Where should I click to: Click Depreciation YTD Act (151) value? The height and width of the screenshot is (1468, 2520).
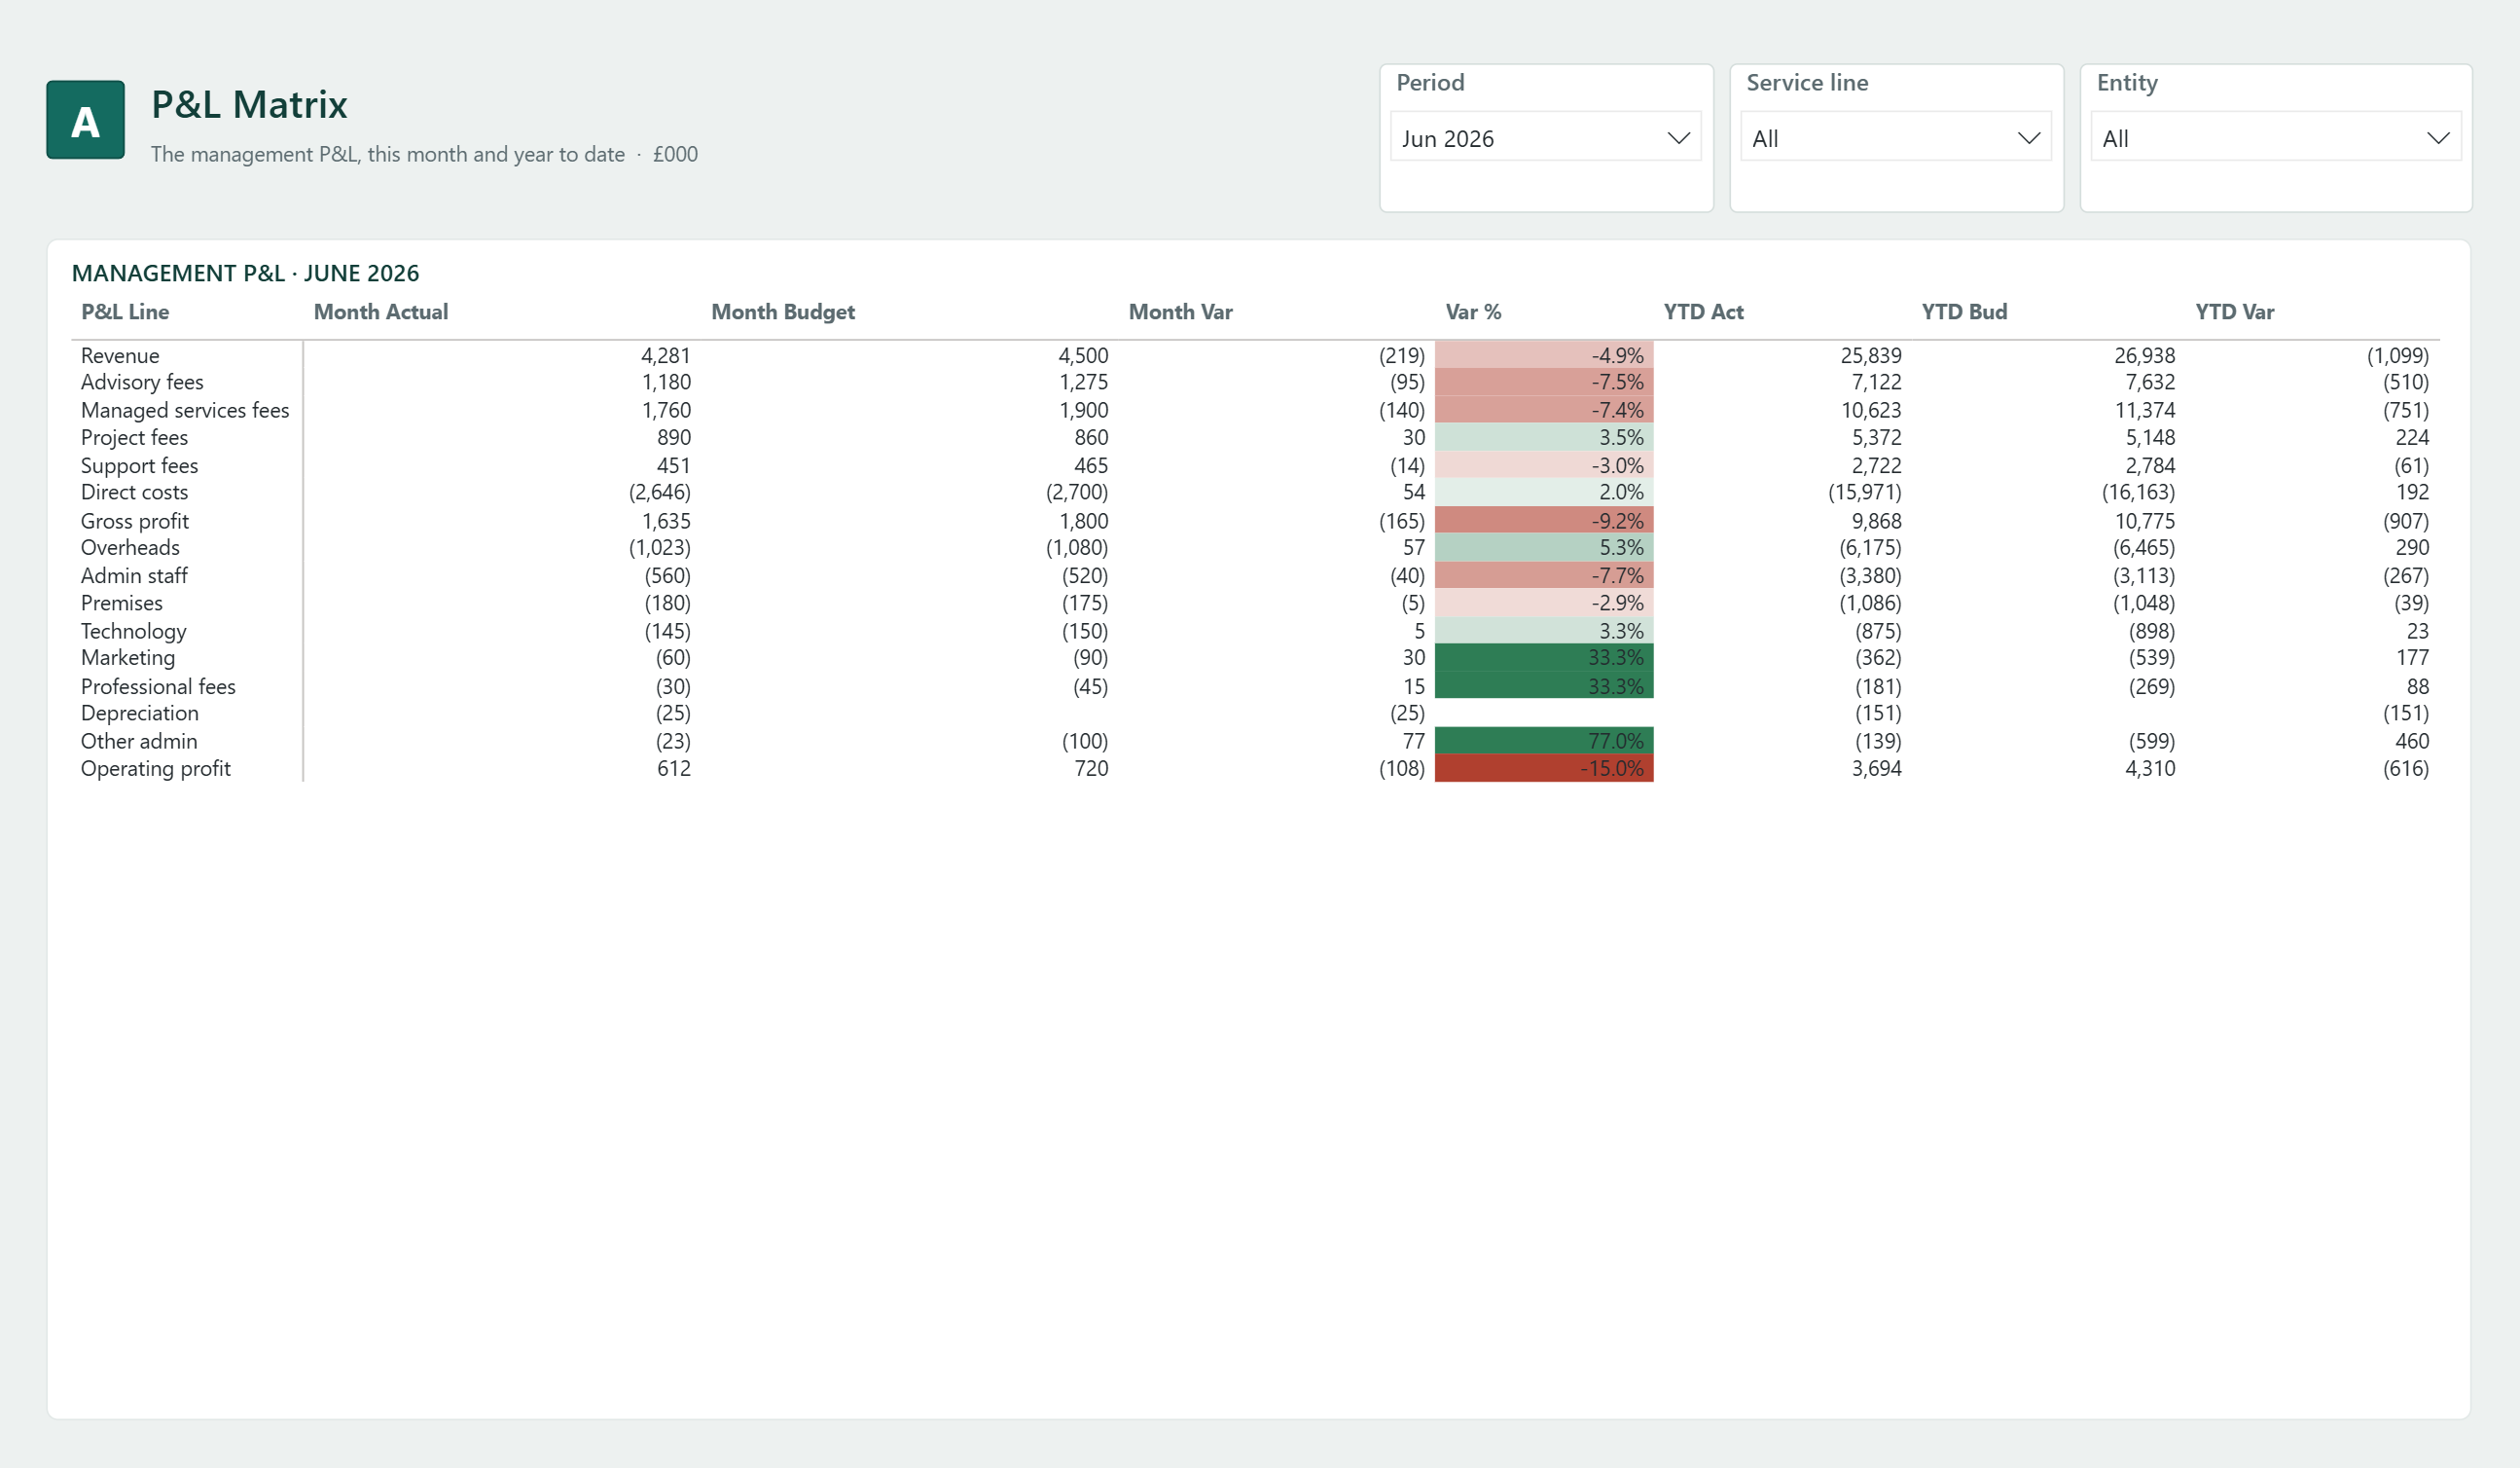click(1878, 713)
